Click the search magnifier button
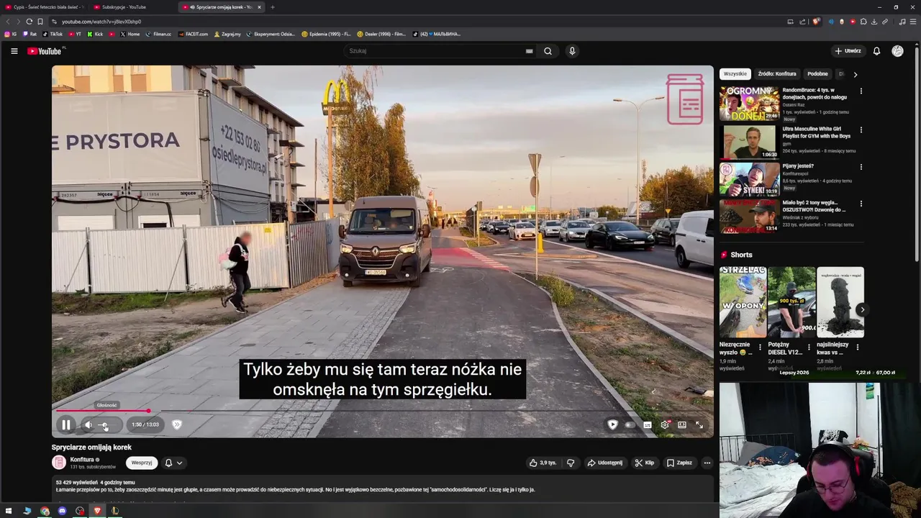921x518 pixels. [548, 51]
